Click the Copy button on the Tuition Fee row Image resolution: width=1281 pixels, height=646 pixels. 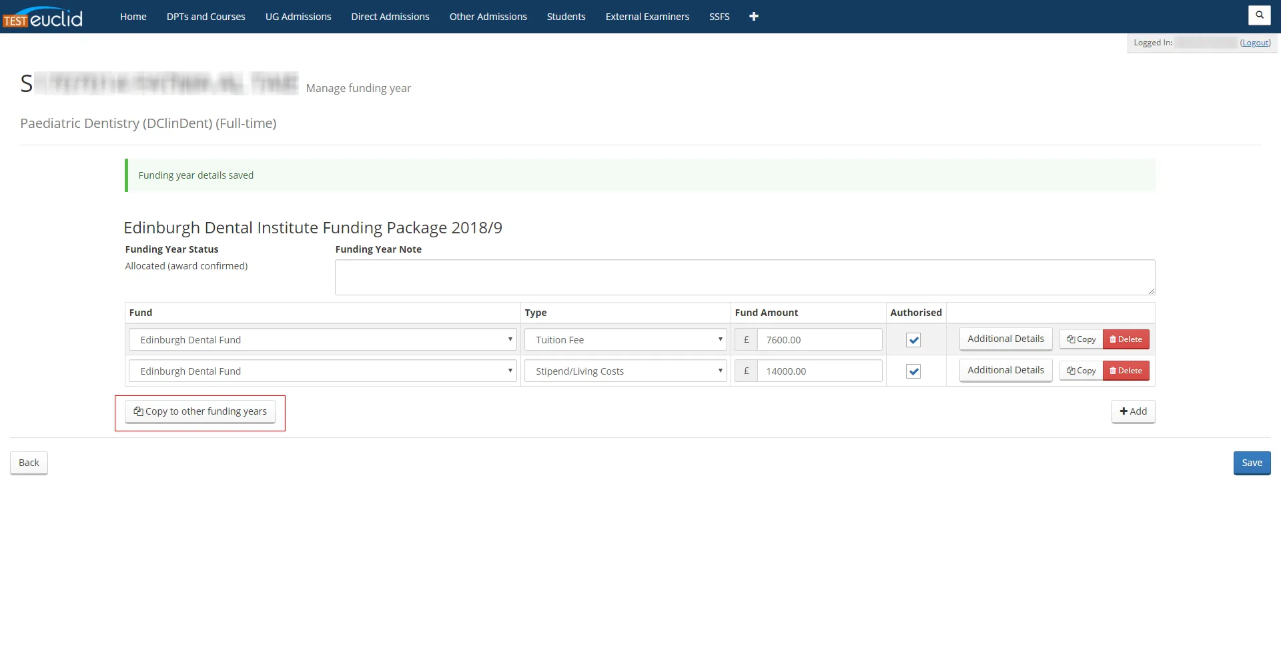click(x=1080, y=339)
